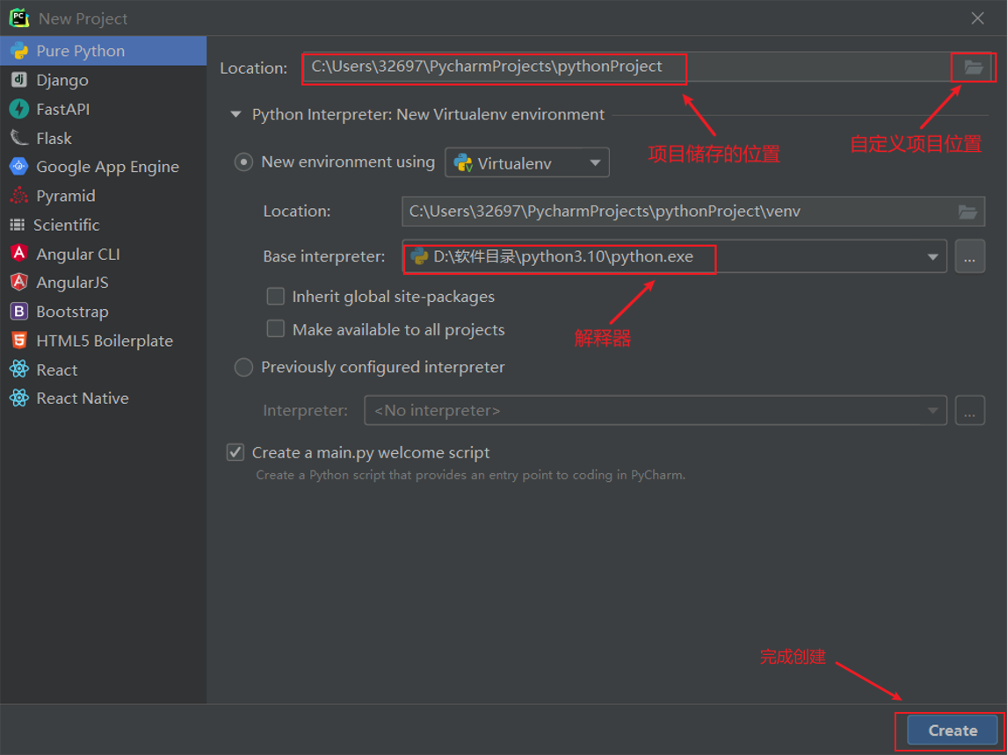Enable Inherit global site-packages
Image resolution: width=1007 pixels, height=755 pixels.
[276, 296]
